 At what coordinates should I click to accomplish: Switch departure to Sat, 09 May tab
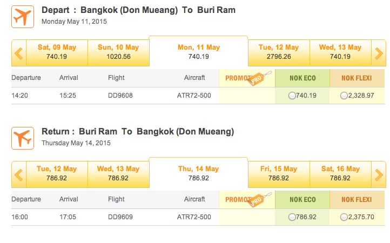[57, 53]
